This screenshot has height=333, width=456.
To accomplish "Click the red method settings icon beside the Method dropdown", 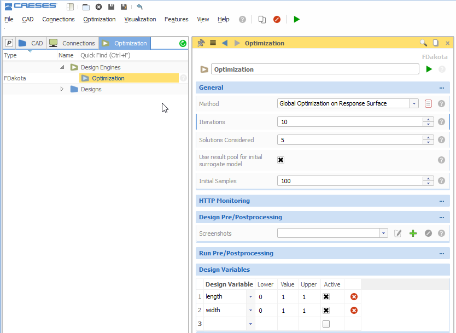I will click(428, 103).
